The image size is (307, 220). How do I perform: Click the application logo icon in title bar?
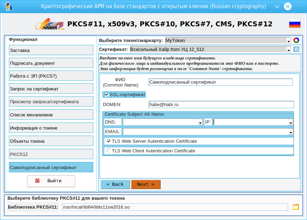point(8,6)
